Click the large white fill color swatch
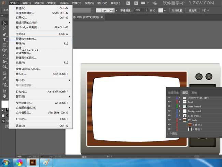 click(4, 104)
